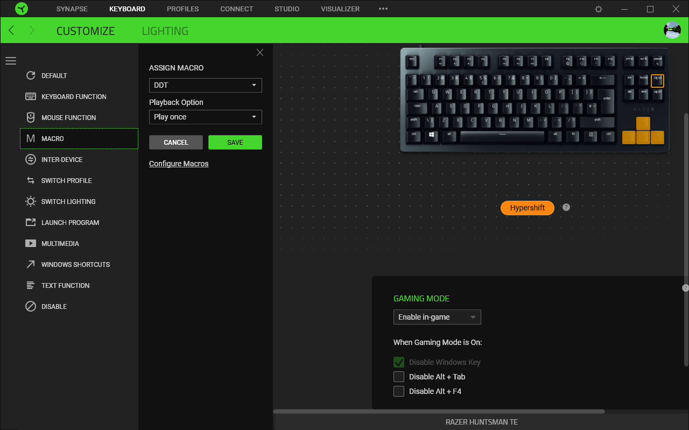
Task: Open the Configure Macros link
Action: [x=179, y=164]
